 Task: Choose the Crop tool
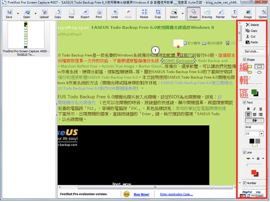pos(158,13)
